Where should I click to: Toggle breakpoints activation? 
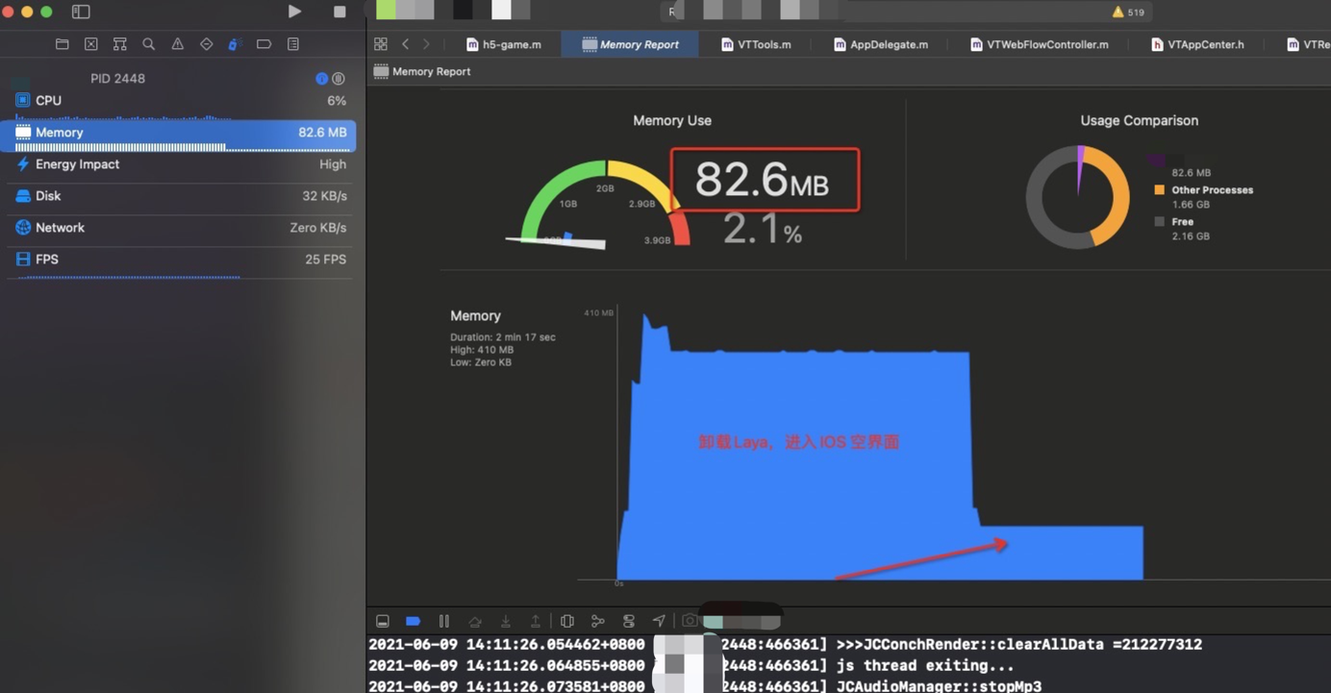pyautogui.click(x=414, y=621)
